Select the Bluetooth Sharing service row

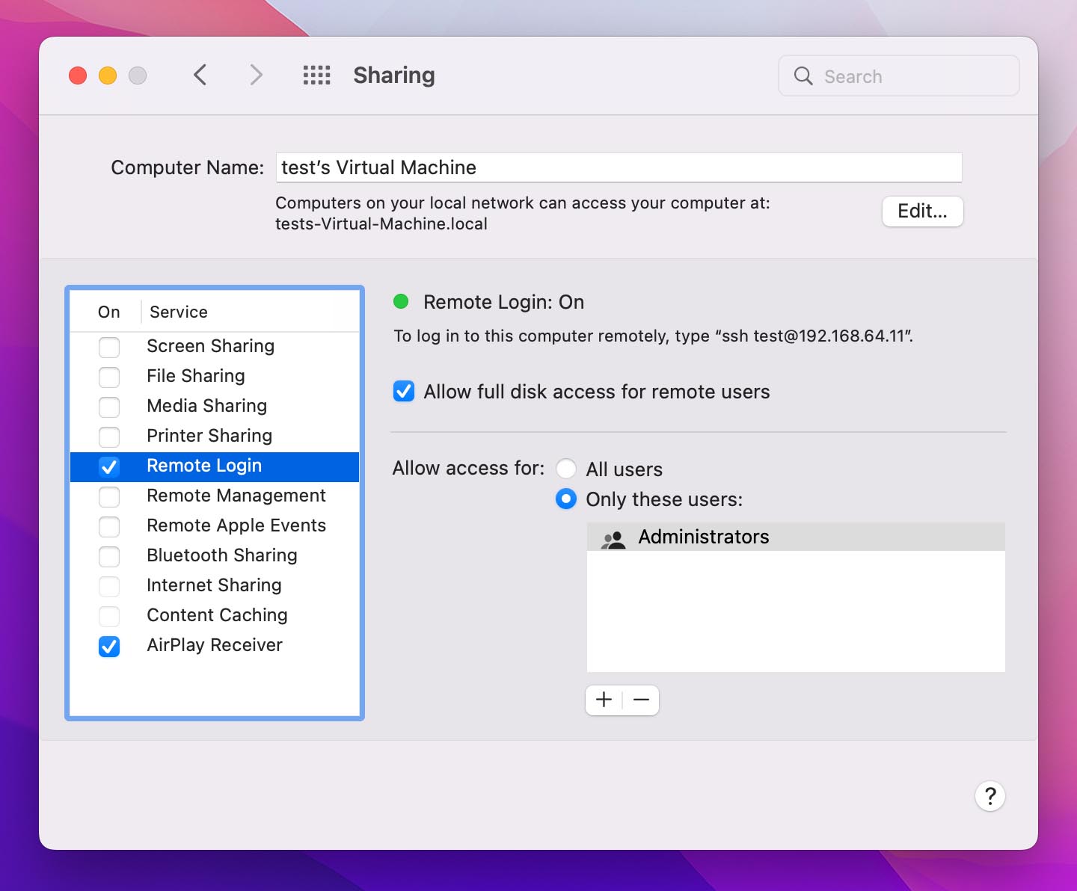pyautogui.click(x=215, y=555)
